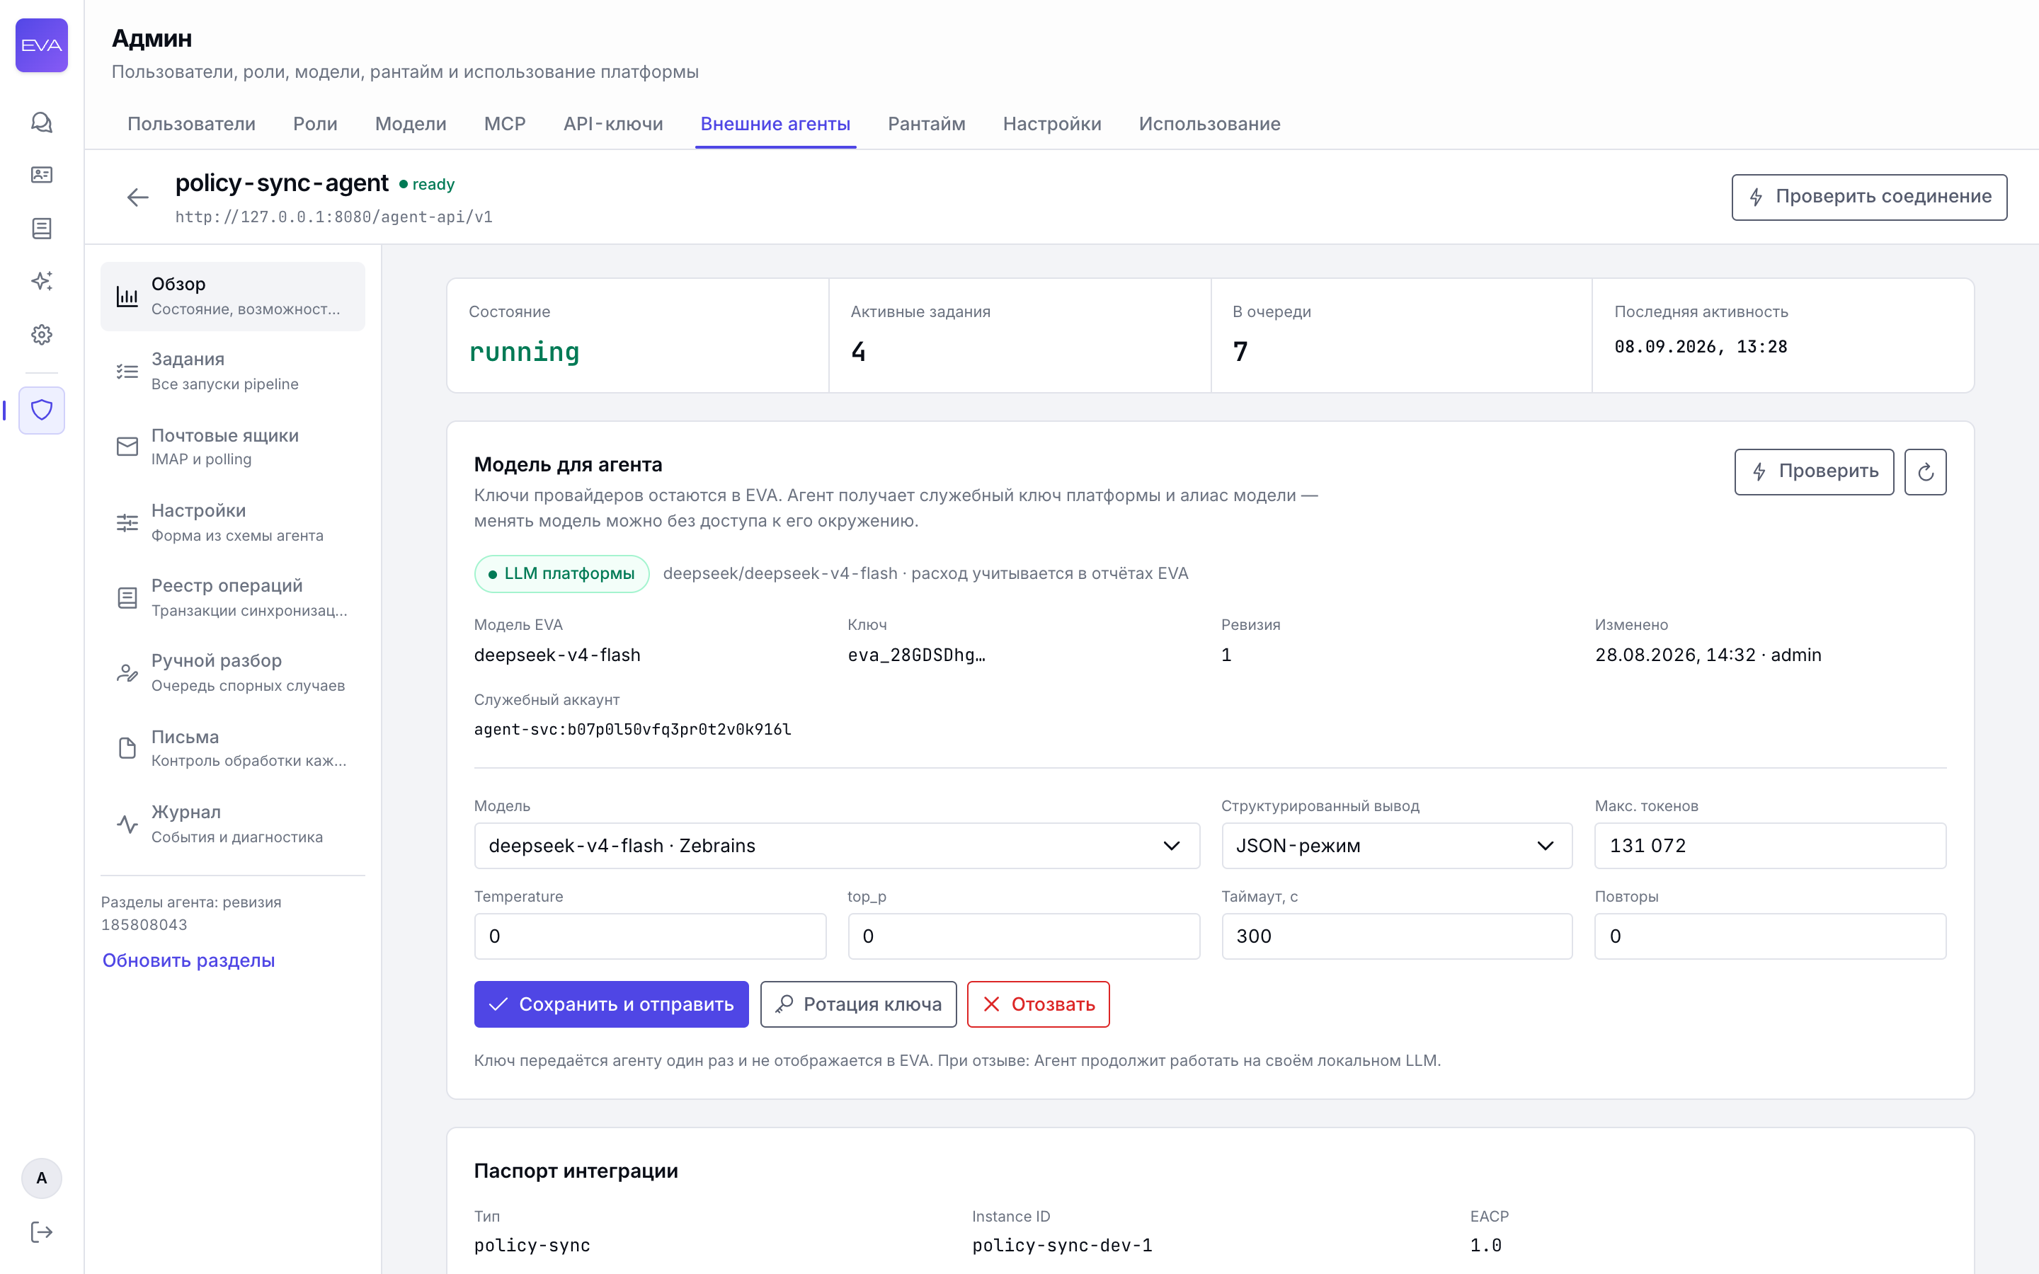
Task: Expand the Структурированный вывод dropdown
Action: coord(1396,846)
